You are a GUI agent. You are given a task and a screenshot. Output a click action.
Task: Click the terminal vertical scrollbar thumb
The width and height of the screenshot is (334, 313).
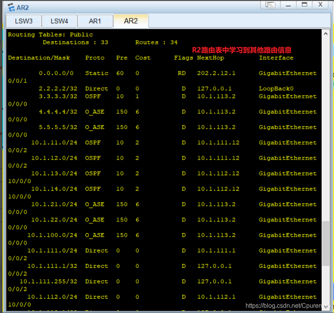point(326,244)
